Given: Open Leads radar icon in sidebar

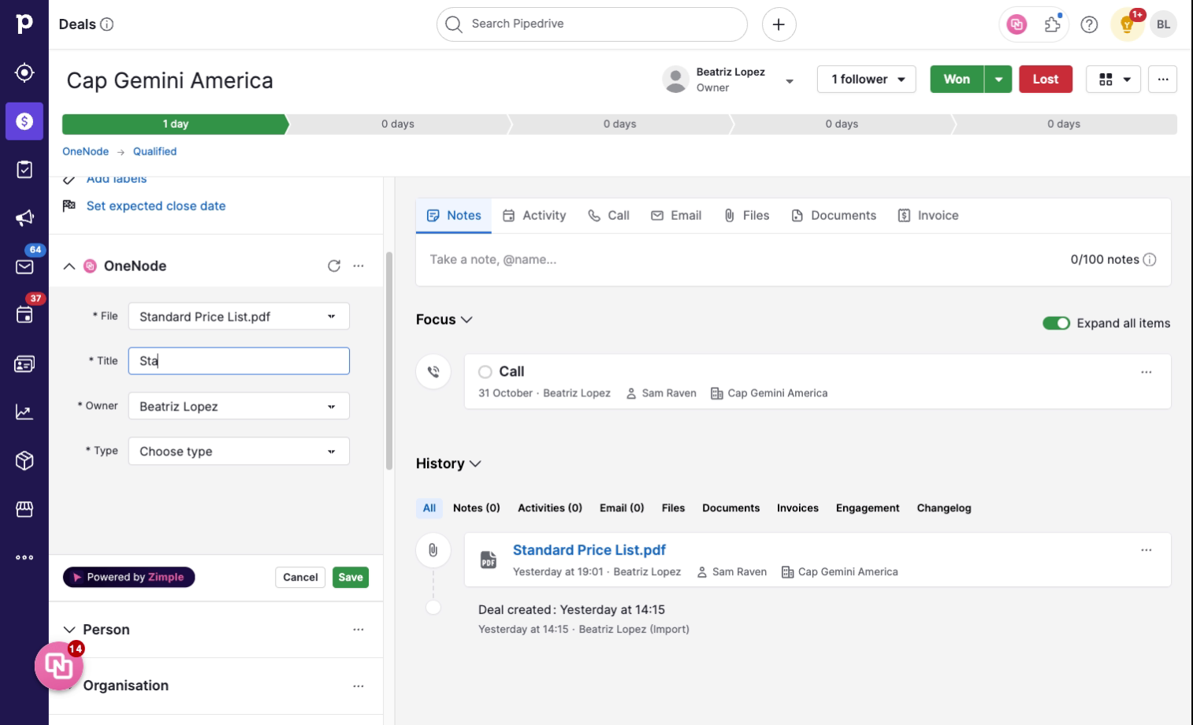Looking at the screenshot, I should pos(24,72).
